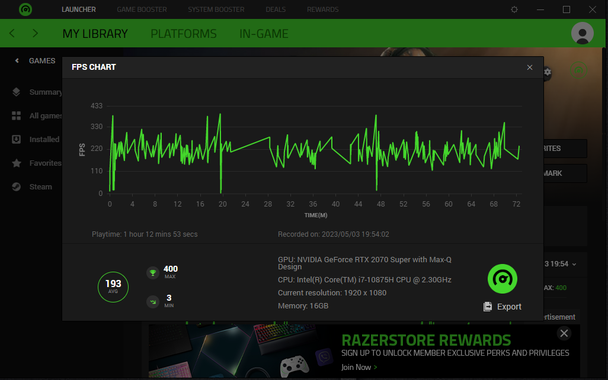Click the 433 y-axis label
The height and width of the screenshot is (380, 608).
click(x=97, y=106)
